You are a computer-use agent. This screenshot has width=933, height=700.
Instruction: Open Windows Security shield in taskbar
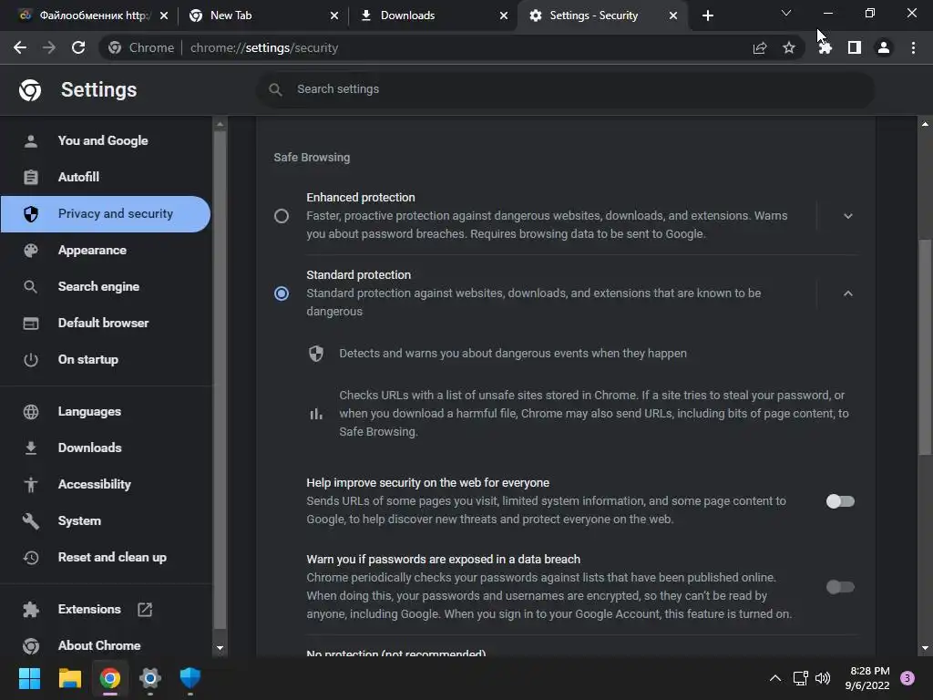pyautogui.click(x=190, y=678)
